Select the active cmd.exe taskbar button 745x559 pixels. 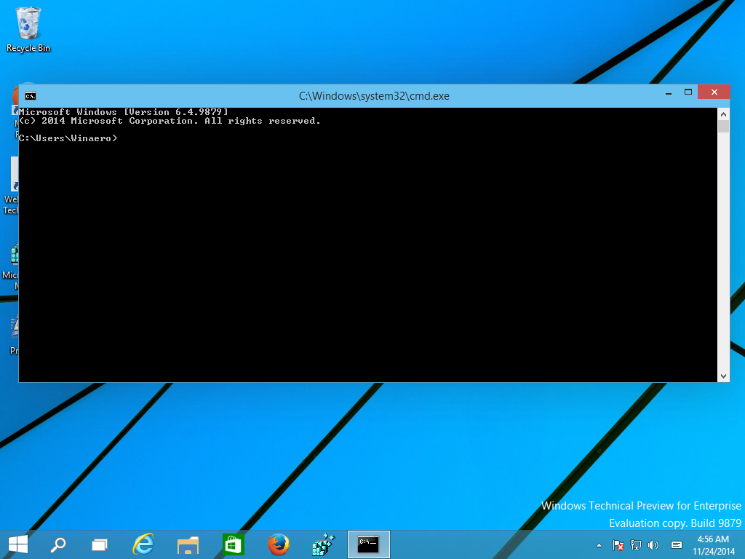(369, 544)
